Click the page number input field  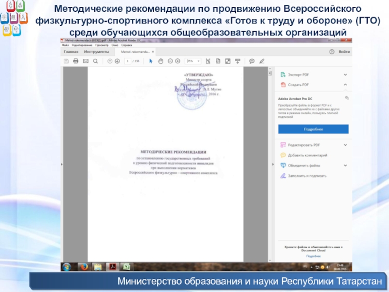click(x=128, y=61)
